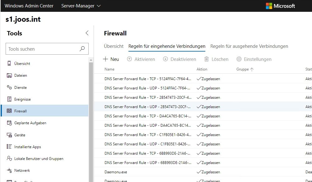The width and height of the screenshot is (312, 182).
Task: Click the magnifier in the Tools search box
Action: coord(82,49)
